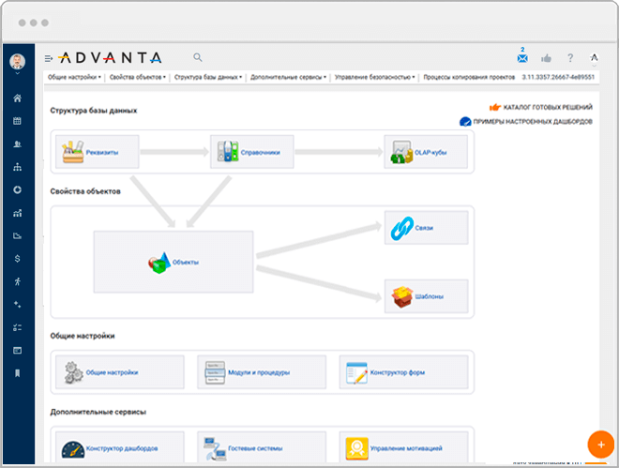The height and width of the screenshot is (468, 619).
Task: Open the mail envelope notifications icon
Action: click(522, 58)
